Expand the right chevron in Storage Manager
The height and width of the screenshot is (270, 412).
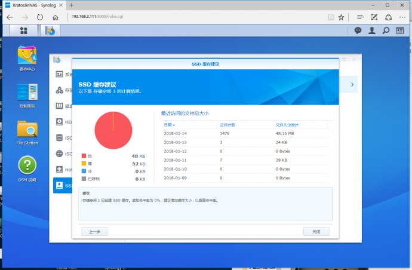[x=352, y=85]
